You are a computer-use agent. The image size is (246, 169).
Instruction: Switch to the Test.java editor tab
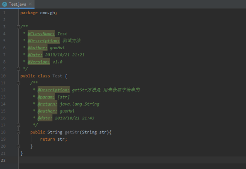[17, 4]
